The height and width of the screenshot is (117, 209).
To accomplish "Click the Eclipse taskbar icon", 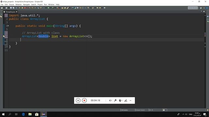I will click(43, 114).
